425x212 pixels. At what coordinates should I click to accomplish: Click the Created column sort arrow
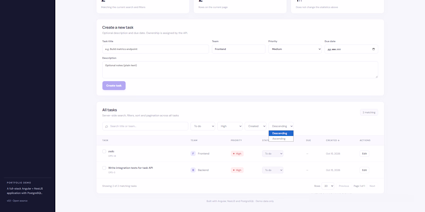pyautogui.click(x=338, y=140)
